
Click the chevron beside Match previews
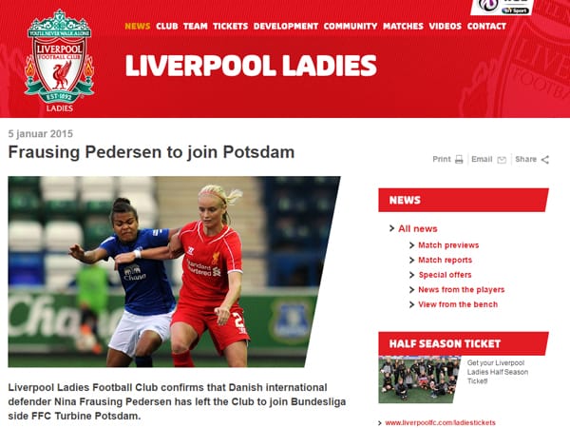[412, 245]
